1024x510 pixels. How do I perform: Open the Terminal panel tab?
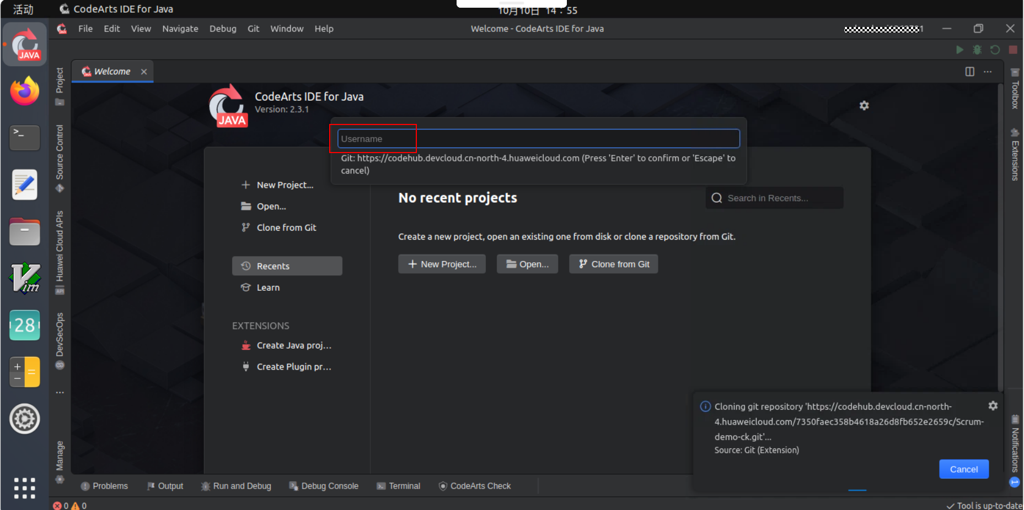tap(398, 486)
